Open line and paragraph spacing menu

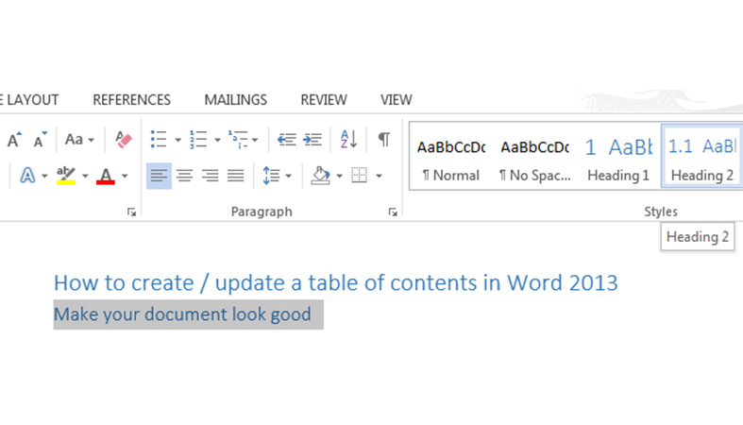(x=278, y=176)
